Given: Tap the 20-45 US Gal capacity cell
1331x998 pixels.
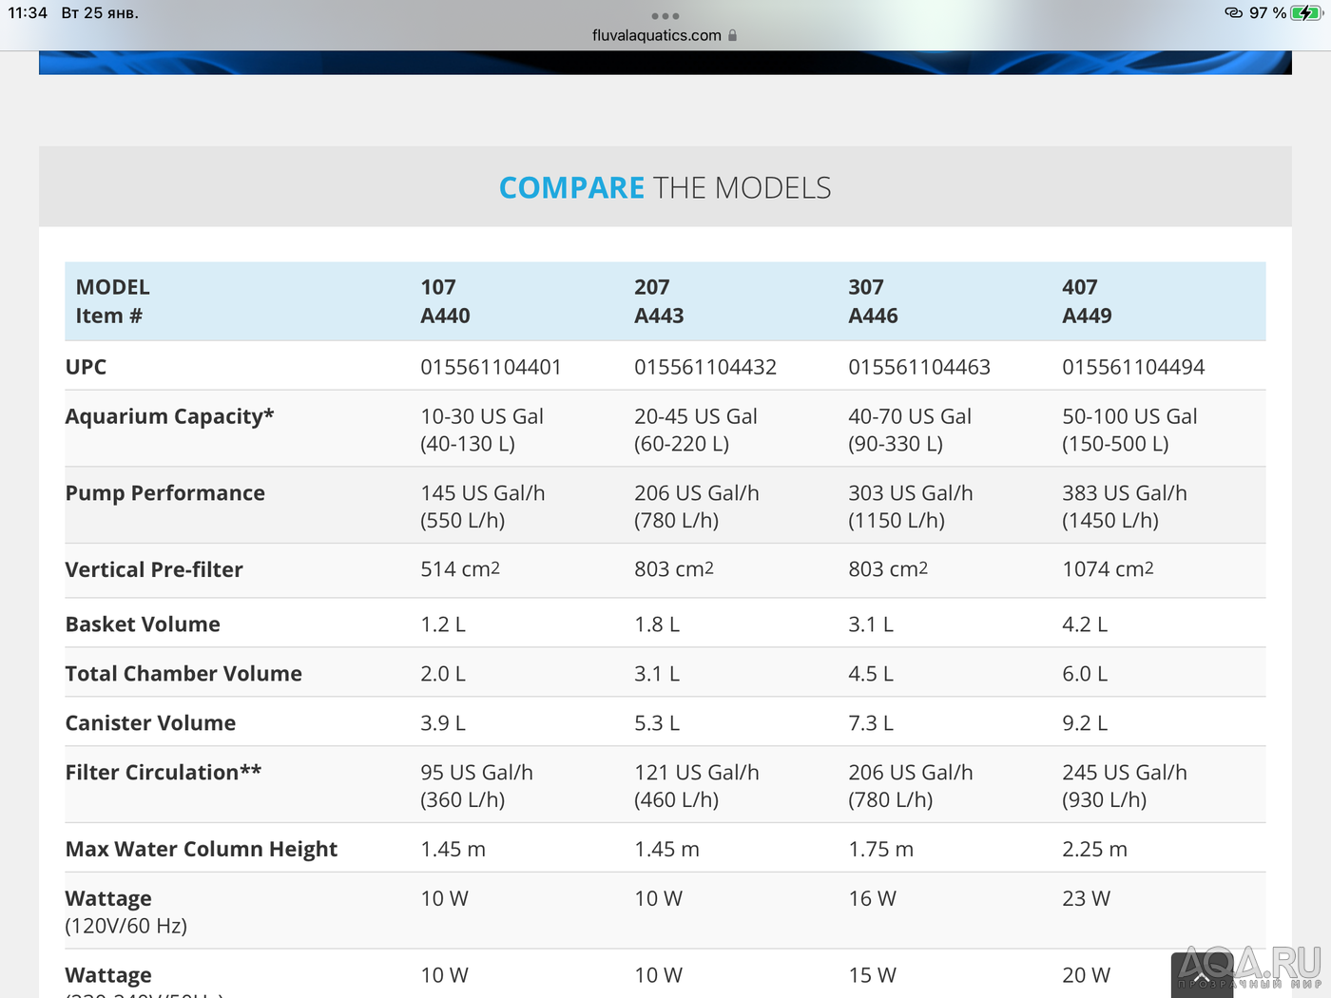Looking at the screenshot, I should 696,430.
